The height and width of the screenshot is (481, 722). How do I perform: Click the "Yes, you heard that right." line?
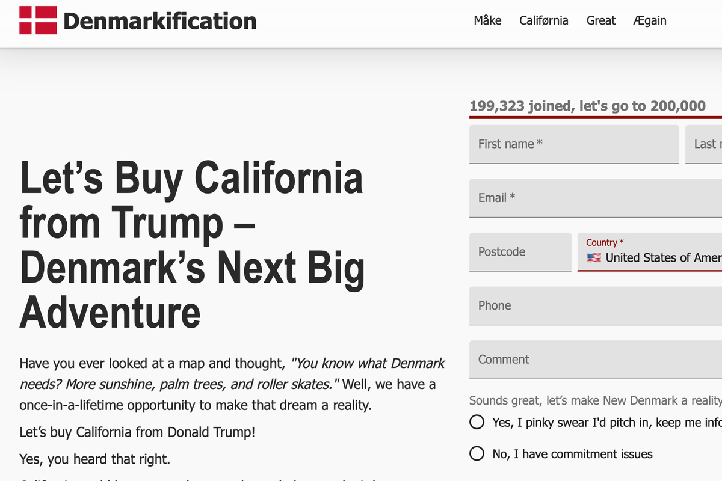tap(95, 459)
